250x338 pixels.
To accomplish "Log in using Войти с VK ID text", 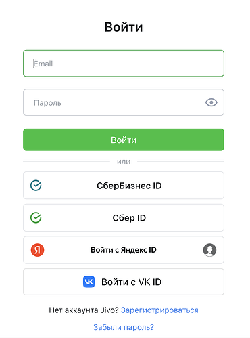I will pos(132,282).
